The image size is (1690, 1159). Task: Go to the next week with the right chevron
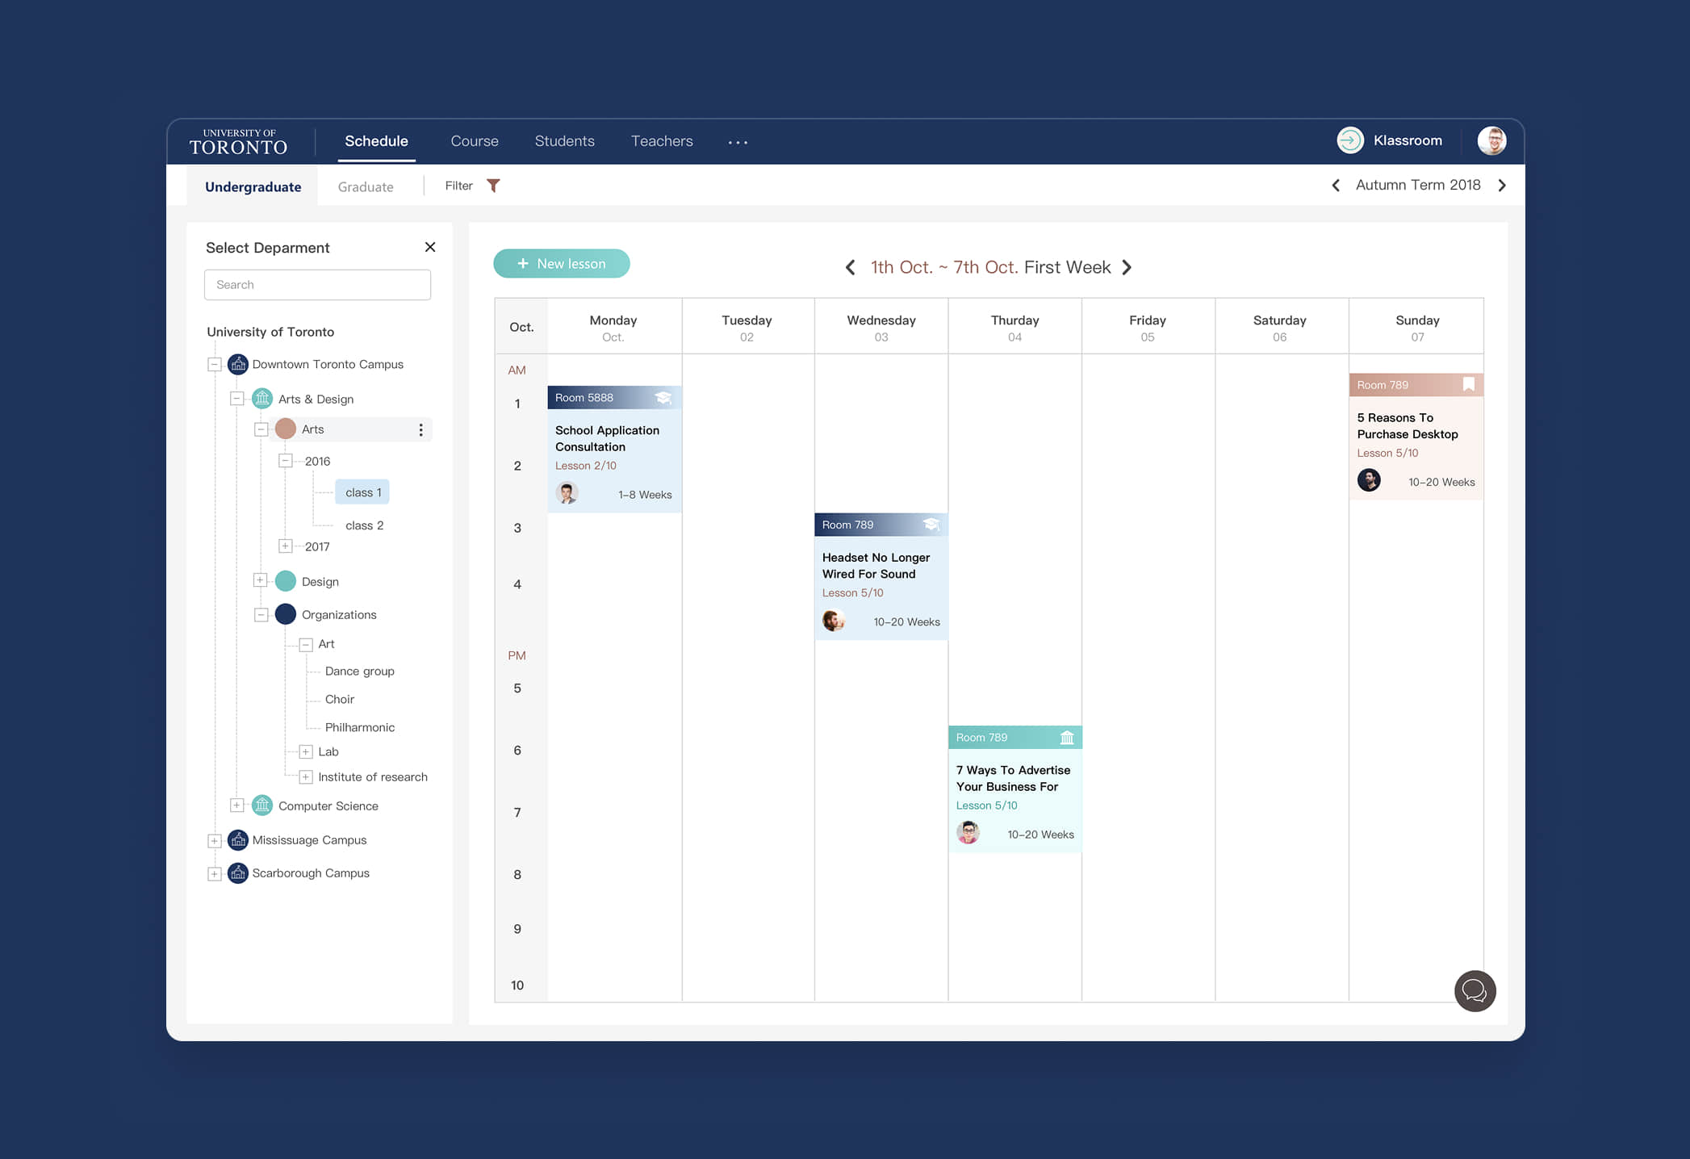tap(1127, 267)
